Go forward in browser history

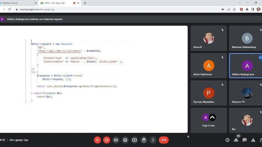(4, 9)
